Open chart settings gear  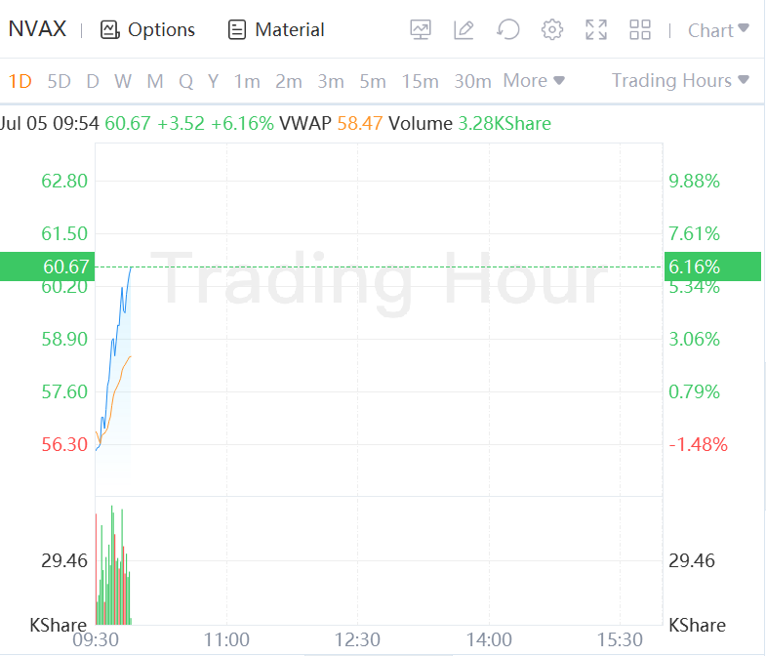(552, 30)
